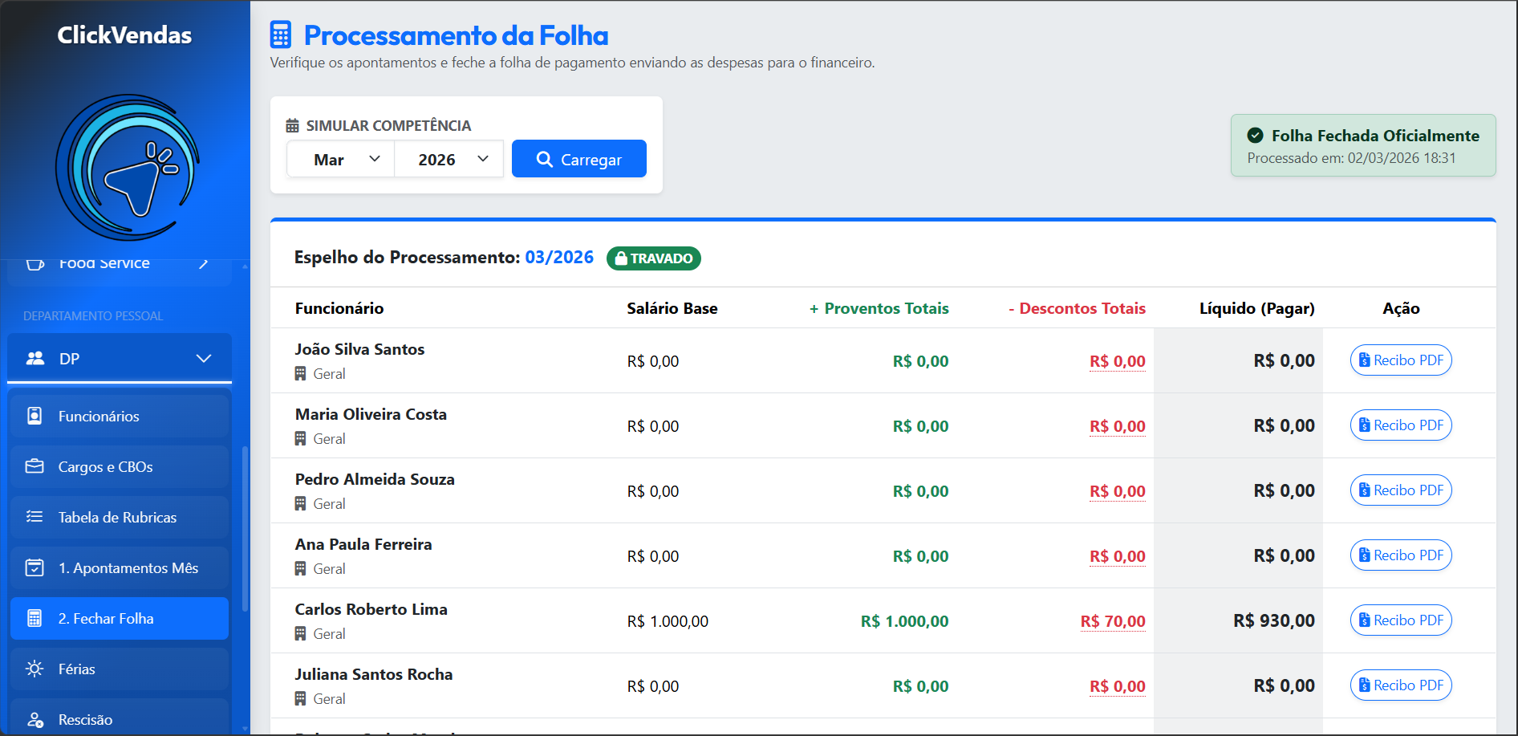The image size is (1518, 736).
Task: Click João Silva Santos's discount R$ 0,00
Action: tap(1118, 361)
